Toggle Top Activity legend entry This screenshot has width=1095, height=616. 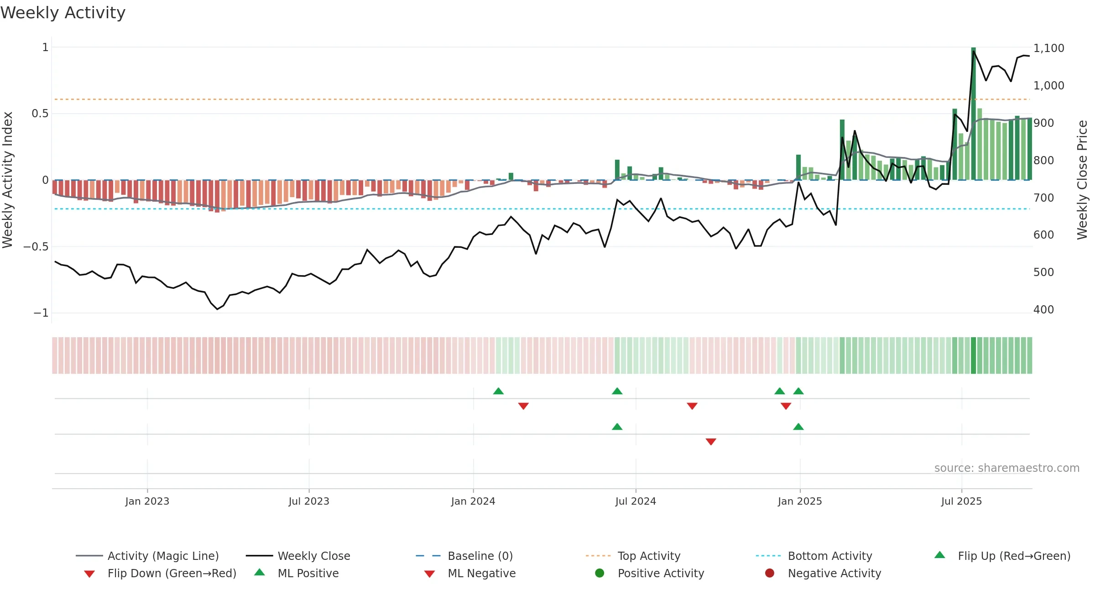click(633, 556)
